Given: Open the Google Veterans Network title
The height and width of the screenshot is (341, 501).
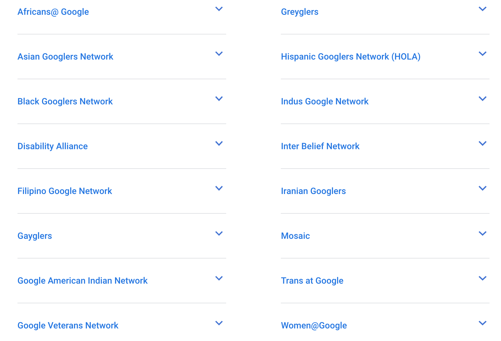Looking at the screenshot, I should [68, 325].
